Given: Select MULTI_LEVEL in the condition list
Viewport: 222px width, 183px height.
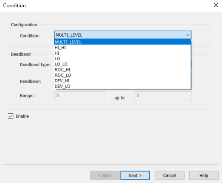Looking at the screenshot, I should pos(122,42).
